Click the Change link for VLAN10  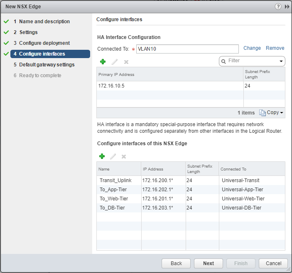[252, 48]
